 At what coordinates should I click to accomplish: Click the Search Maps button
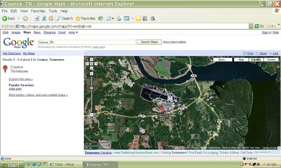(x=149, y=42)
